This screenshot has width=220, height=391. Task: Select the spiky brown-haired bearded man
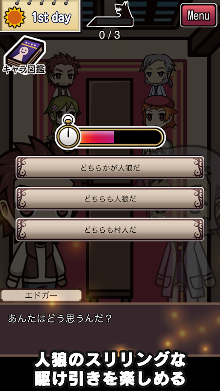pyautogui.click(x=63, y=75)
